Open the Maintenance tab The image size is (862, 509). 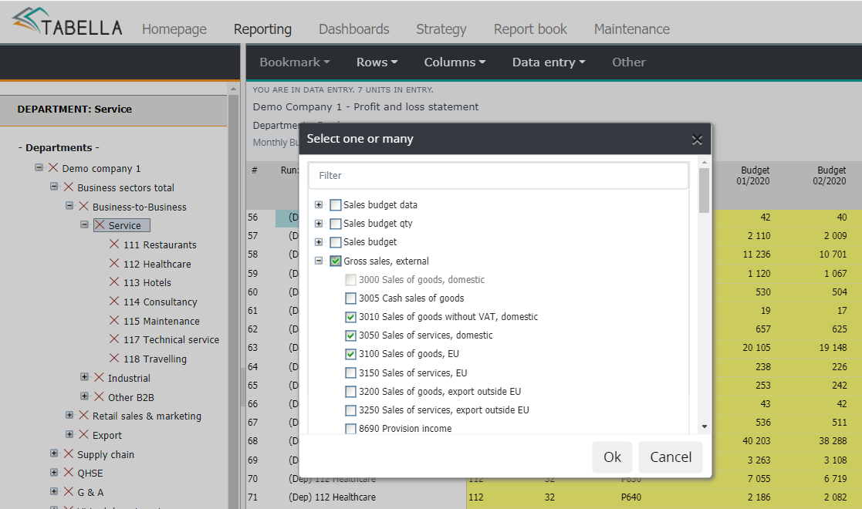(x=632, y=29)
